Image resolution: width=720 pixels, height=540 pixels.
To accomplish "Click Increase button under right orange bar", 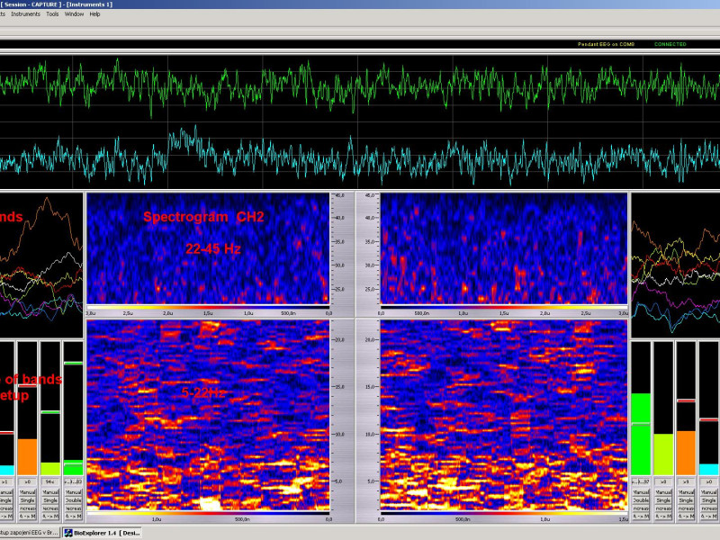I will [x=686, y=508].
